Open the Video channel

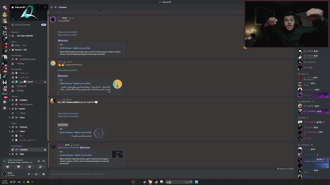pos(28,131)
